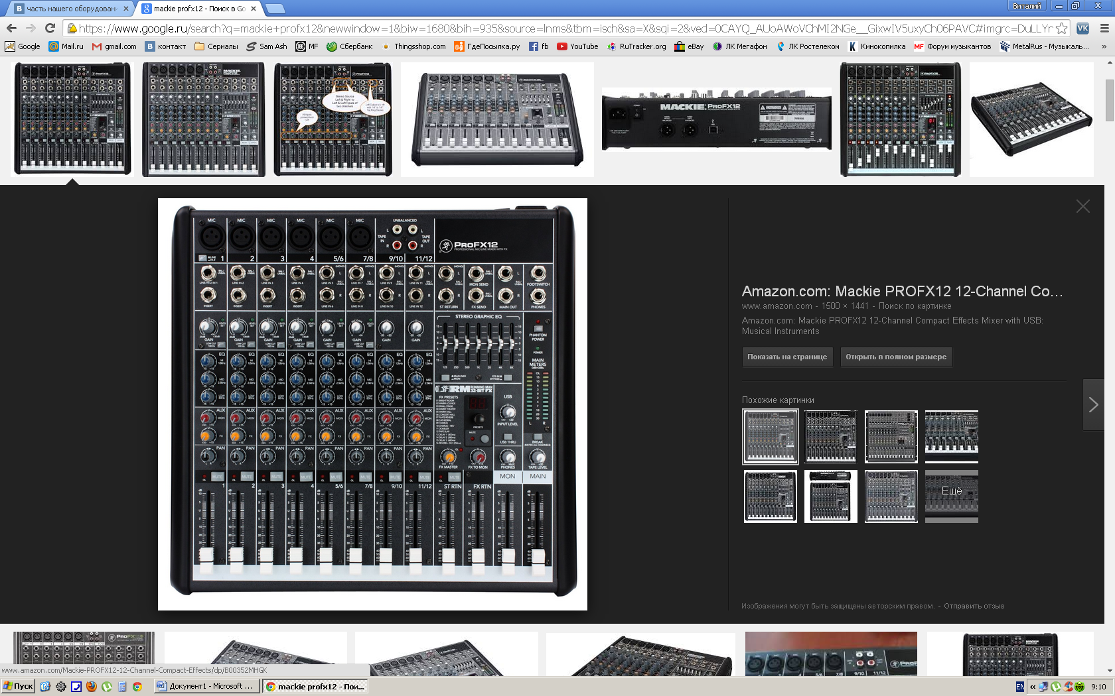
Task: Open the fb Facebook bookmark
Action: (x=539, y=46)
